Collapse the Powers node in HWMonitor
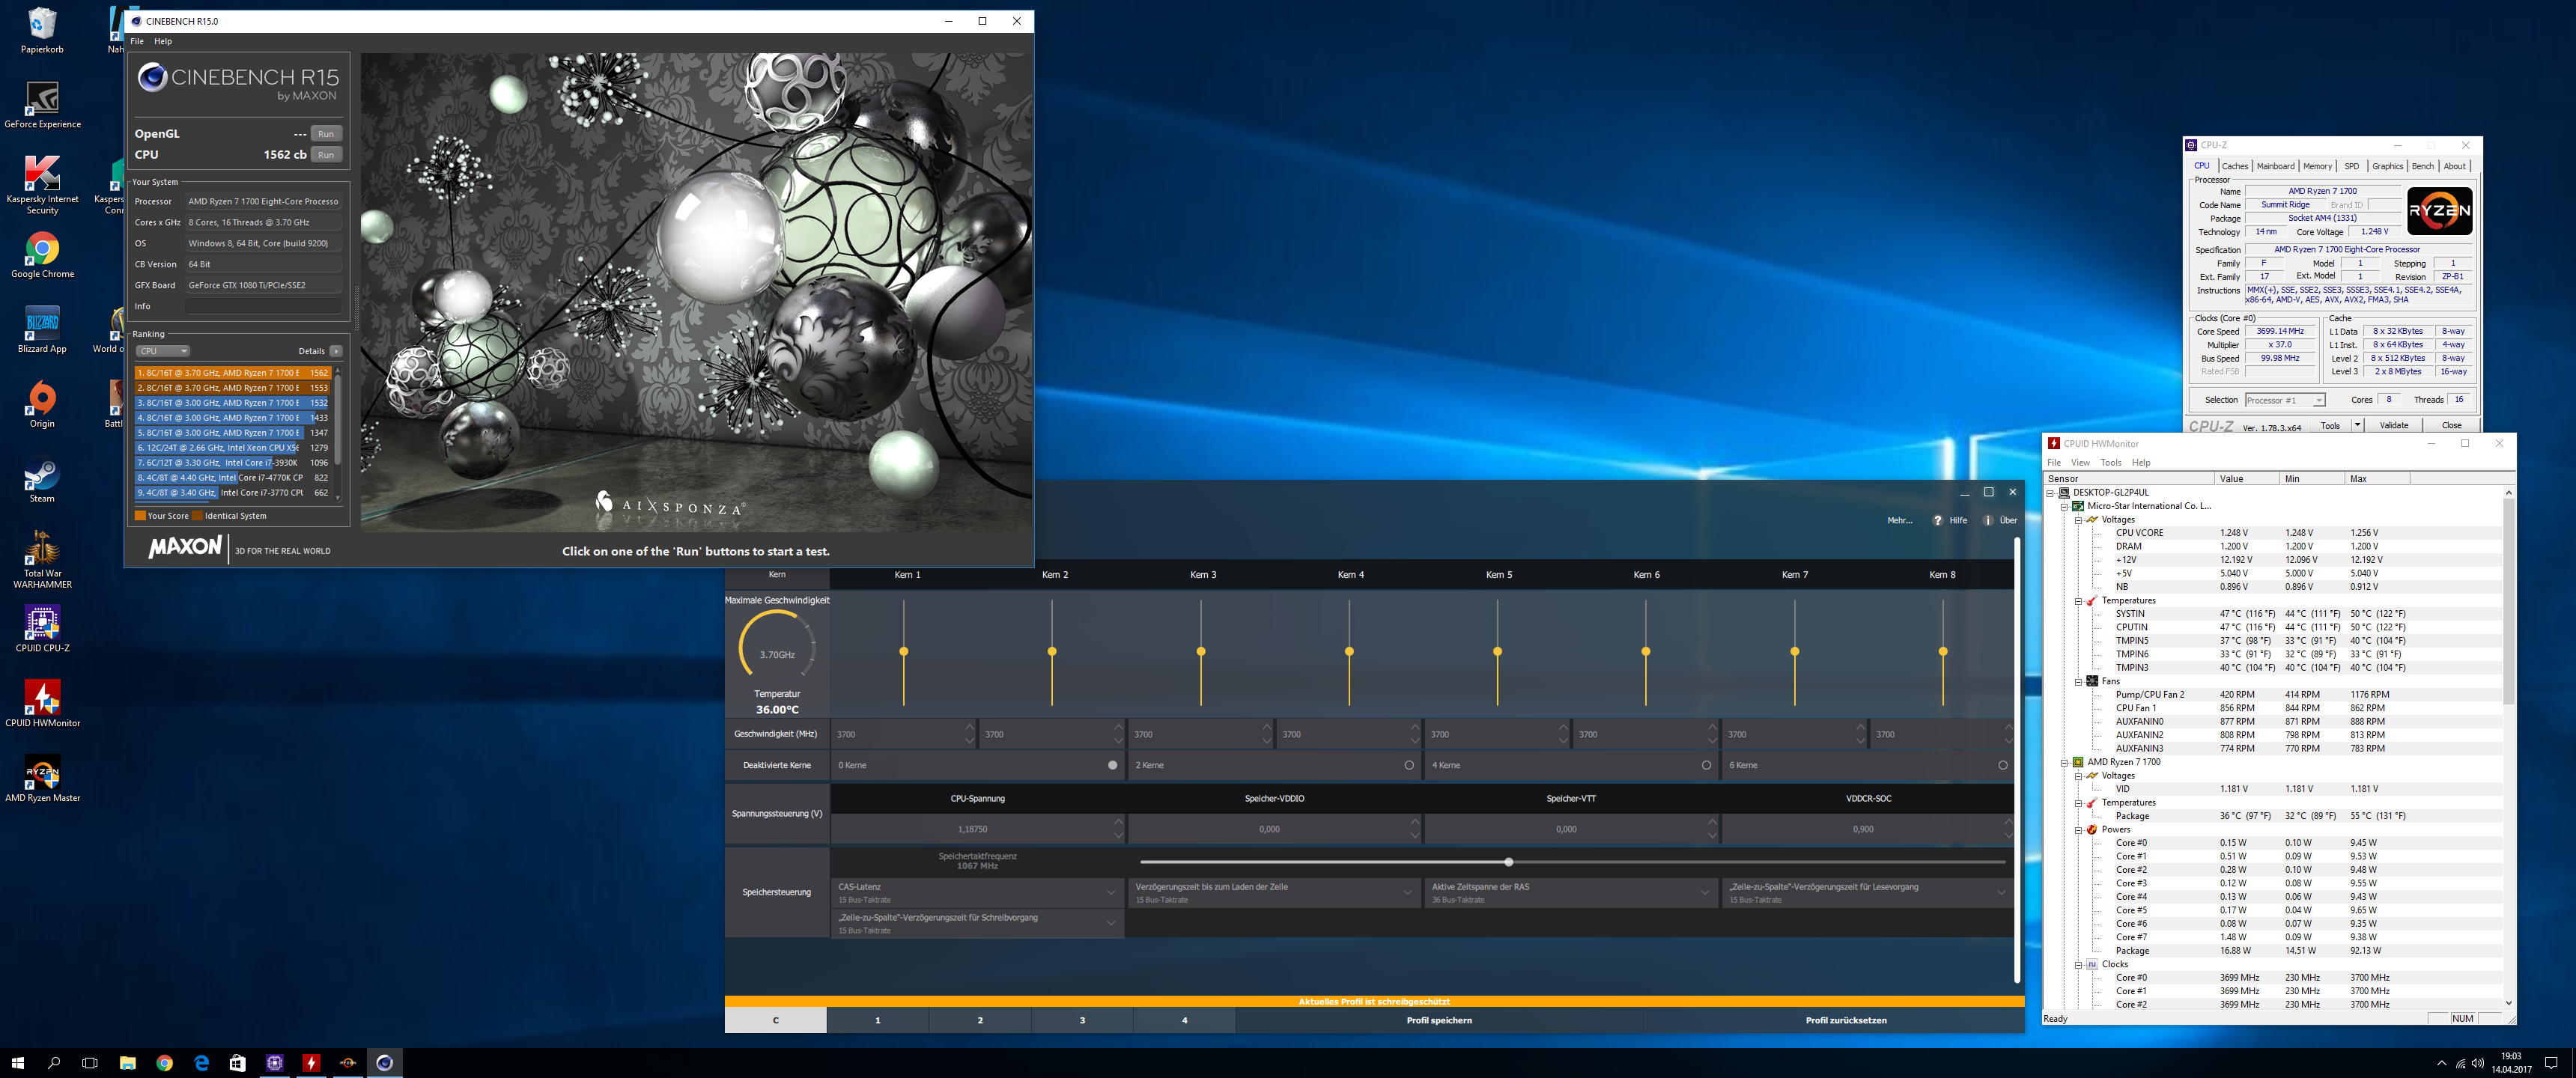Image resolution: width=2576 pixels, height=1078 pixels. 2078,829
